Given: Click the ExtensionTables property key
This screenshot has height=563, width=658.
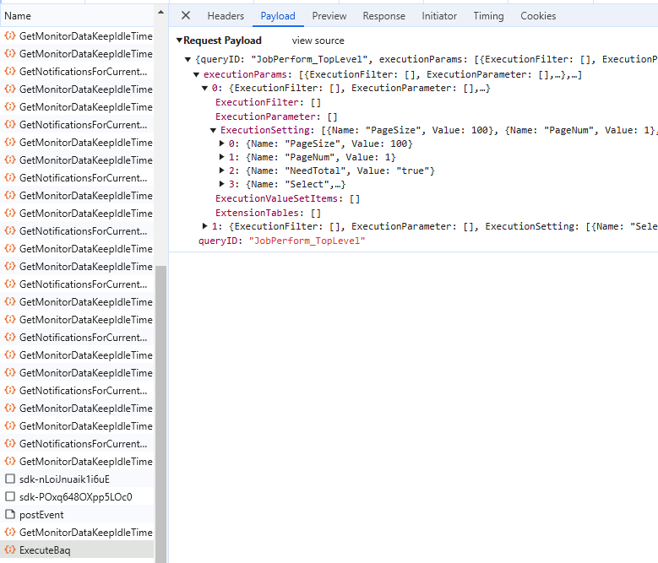Looking at the screenshot, I should (257, 213).
